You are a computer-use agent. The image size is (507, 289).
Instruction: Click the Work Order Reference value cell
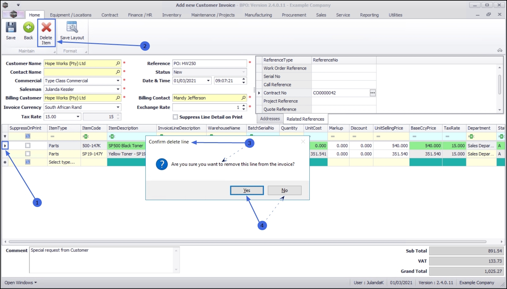pos(344,68)
